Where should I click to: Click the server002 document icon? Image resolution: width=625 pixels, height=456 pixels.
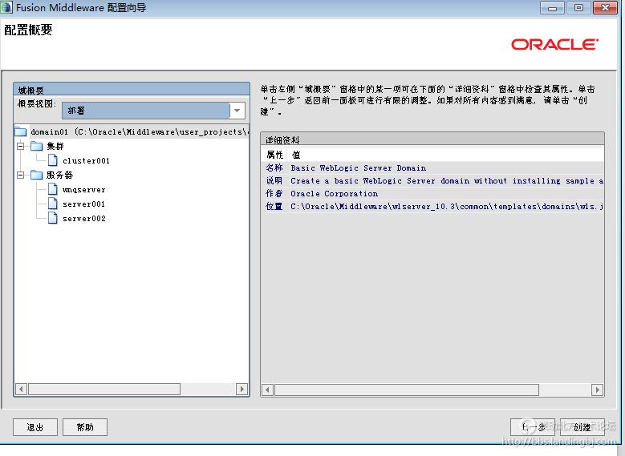tap(53, 219)
